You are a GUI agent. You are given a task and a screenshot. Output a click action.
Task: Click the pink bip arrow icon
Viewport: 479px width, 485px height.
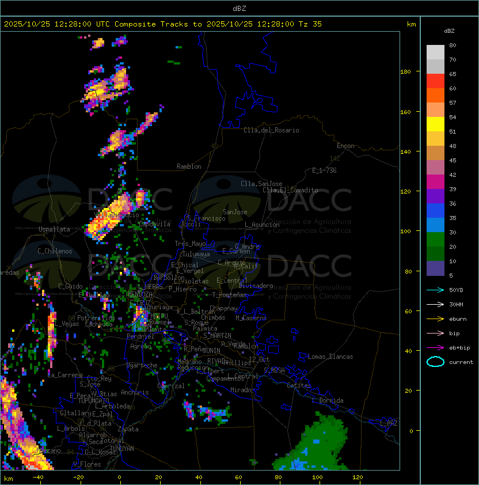pos(435,333)
